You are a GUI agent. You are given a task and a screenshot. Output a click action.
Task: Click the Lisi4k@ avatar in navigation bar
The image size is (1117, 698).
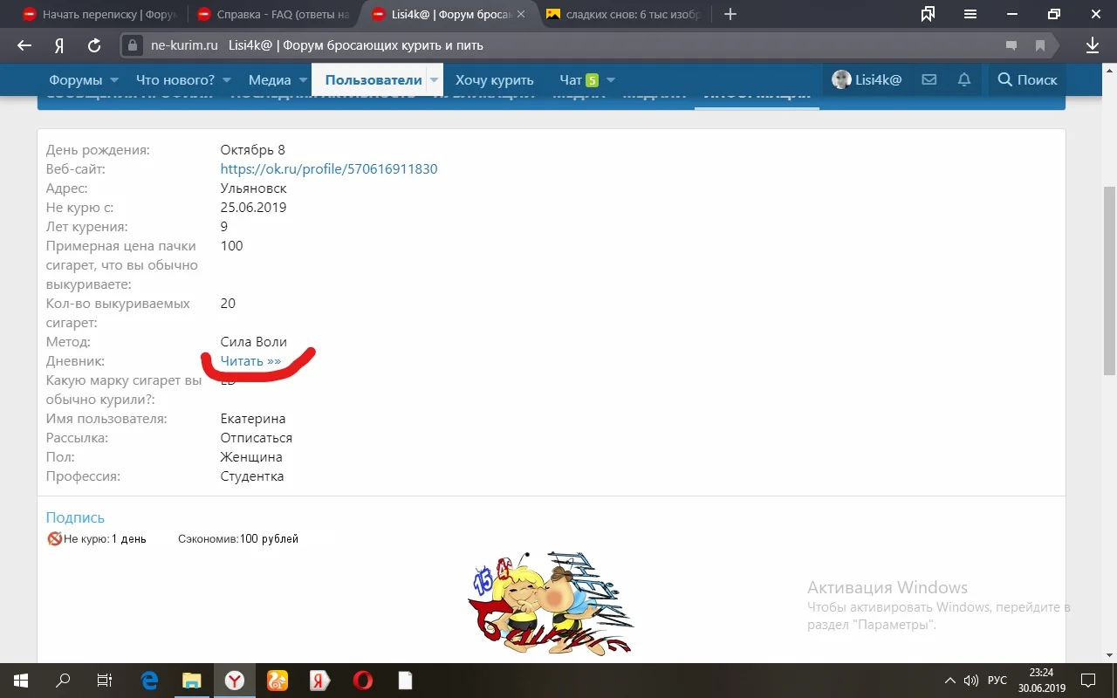[841, 79]
